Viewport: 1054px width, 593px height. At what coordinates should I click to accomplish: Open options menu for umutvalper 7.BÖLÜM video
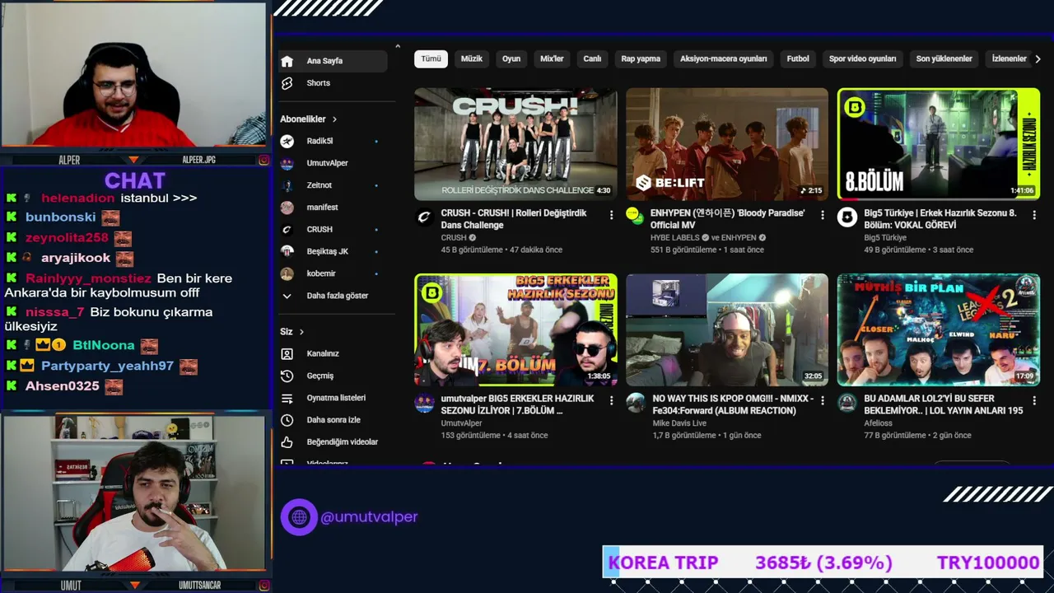[x=611, y=400]
